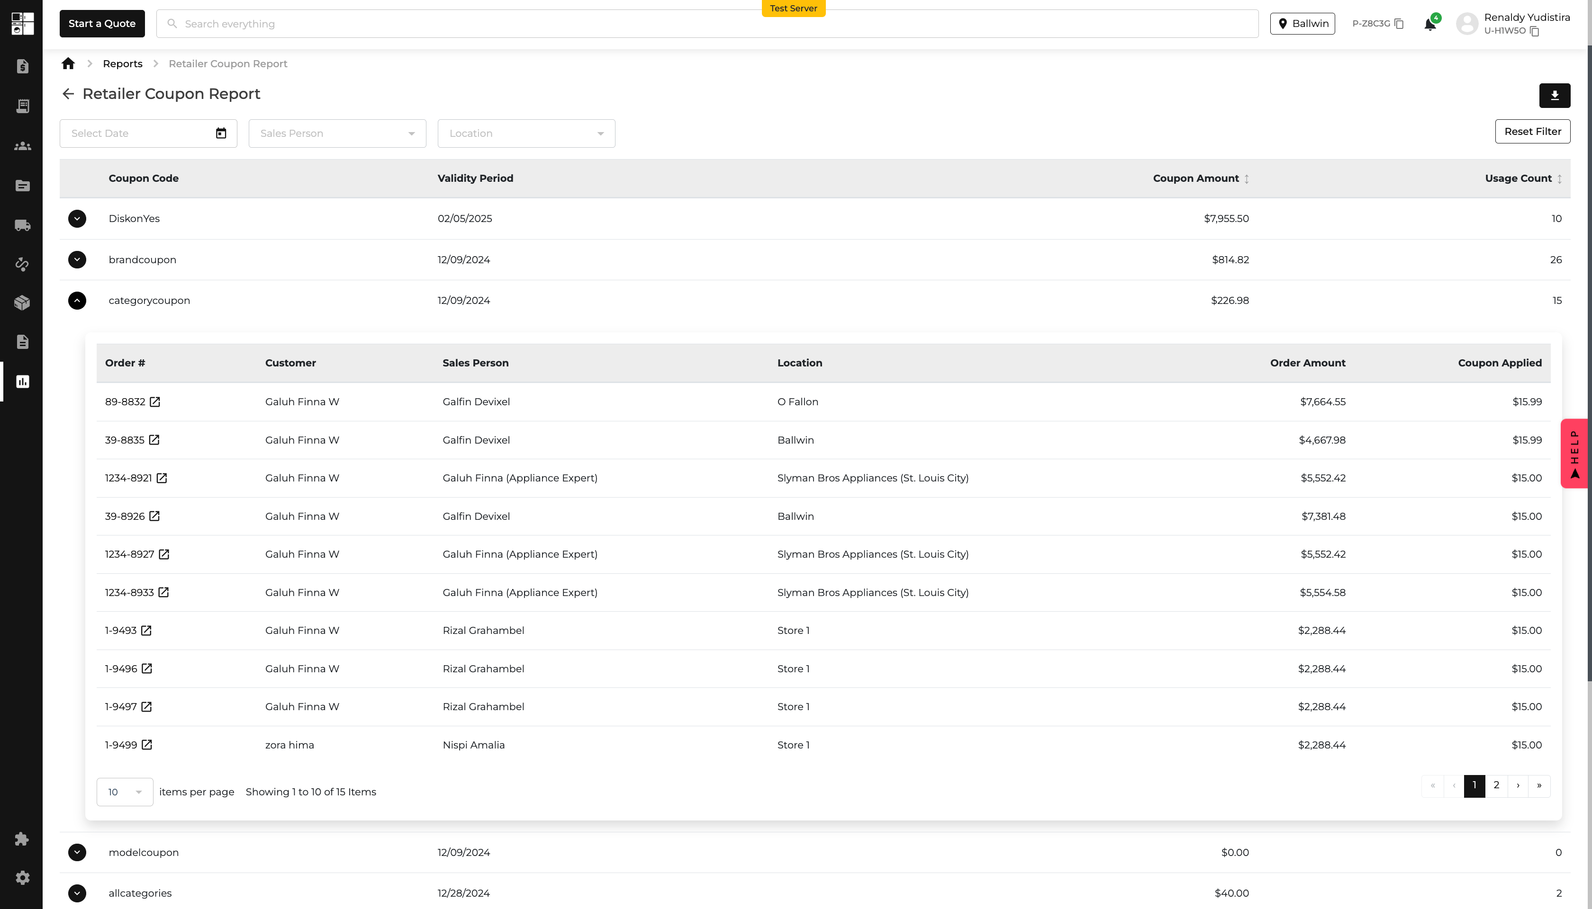This screenshot has width=1592, height=909.
Task: Click the home breadcrumb icon
Action: click(x=68, y=64)
